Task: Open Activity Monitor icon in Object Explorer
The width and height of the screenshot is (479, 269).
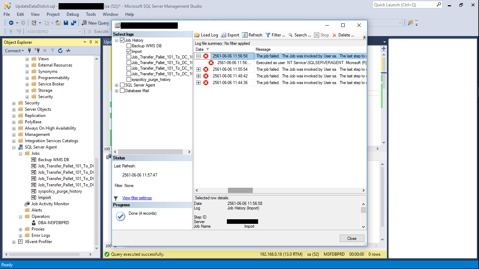Action: tap(68, 50)
